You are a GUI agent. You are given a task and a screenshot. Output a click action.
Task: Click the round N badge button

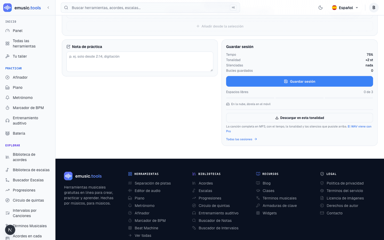[10, 230]
